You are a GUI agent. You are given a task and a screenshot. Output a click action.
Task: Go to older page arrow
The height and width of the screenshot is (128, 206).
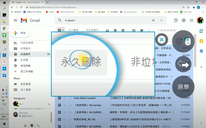pos(189,30)
